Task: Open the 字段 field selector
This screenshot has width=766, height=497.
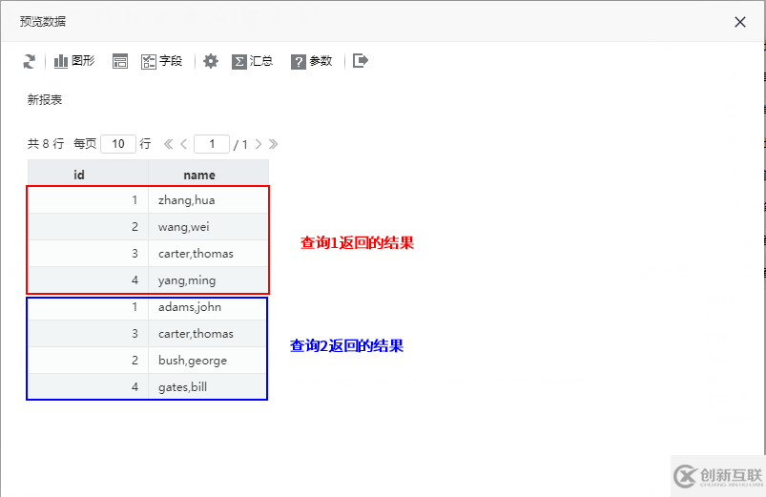Action: pyautogui.click(x=162, y=61)
